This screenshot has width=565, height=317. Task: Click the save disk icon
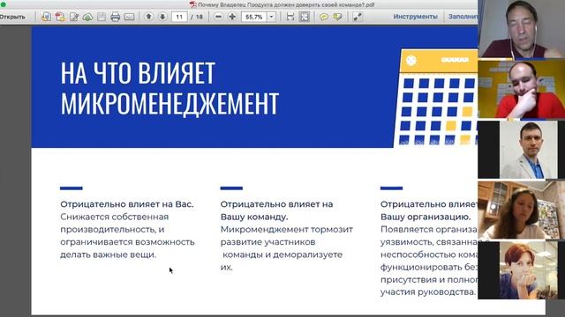point(102,17)
